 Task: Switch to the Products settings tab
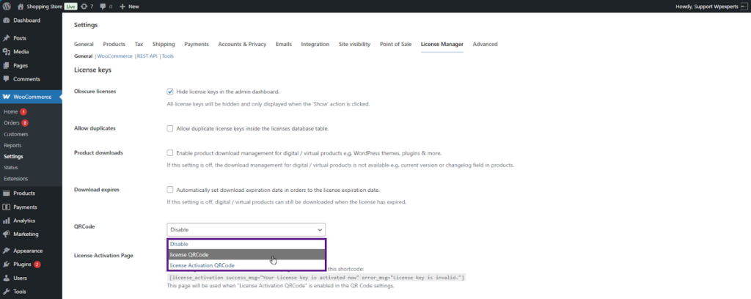(x=114, y=44)
